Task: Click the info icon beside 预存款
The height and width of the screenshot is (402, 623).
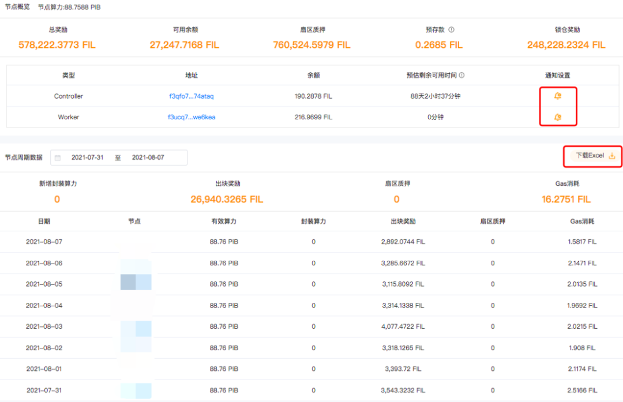Action: (x=452, y=29)
